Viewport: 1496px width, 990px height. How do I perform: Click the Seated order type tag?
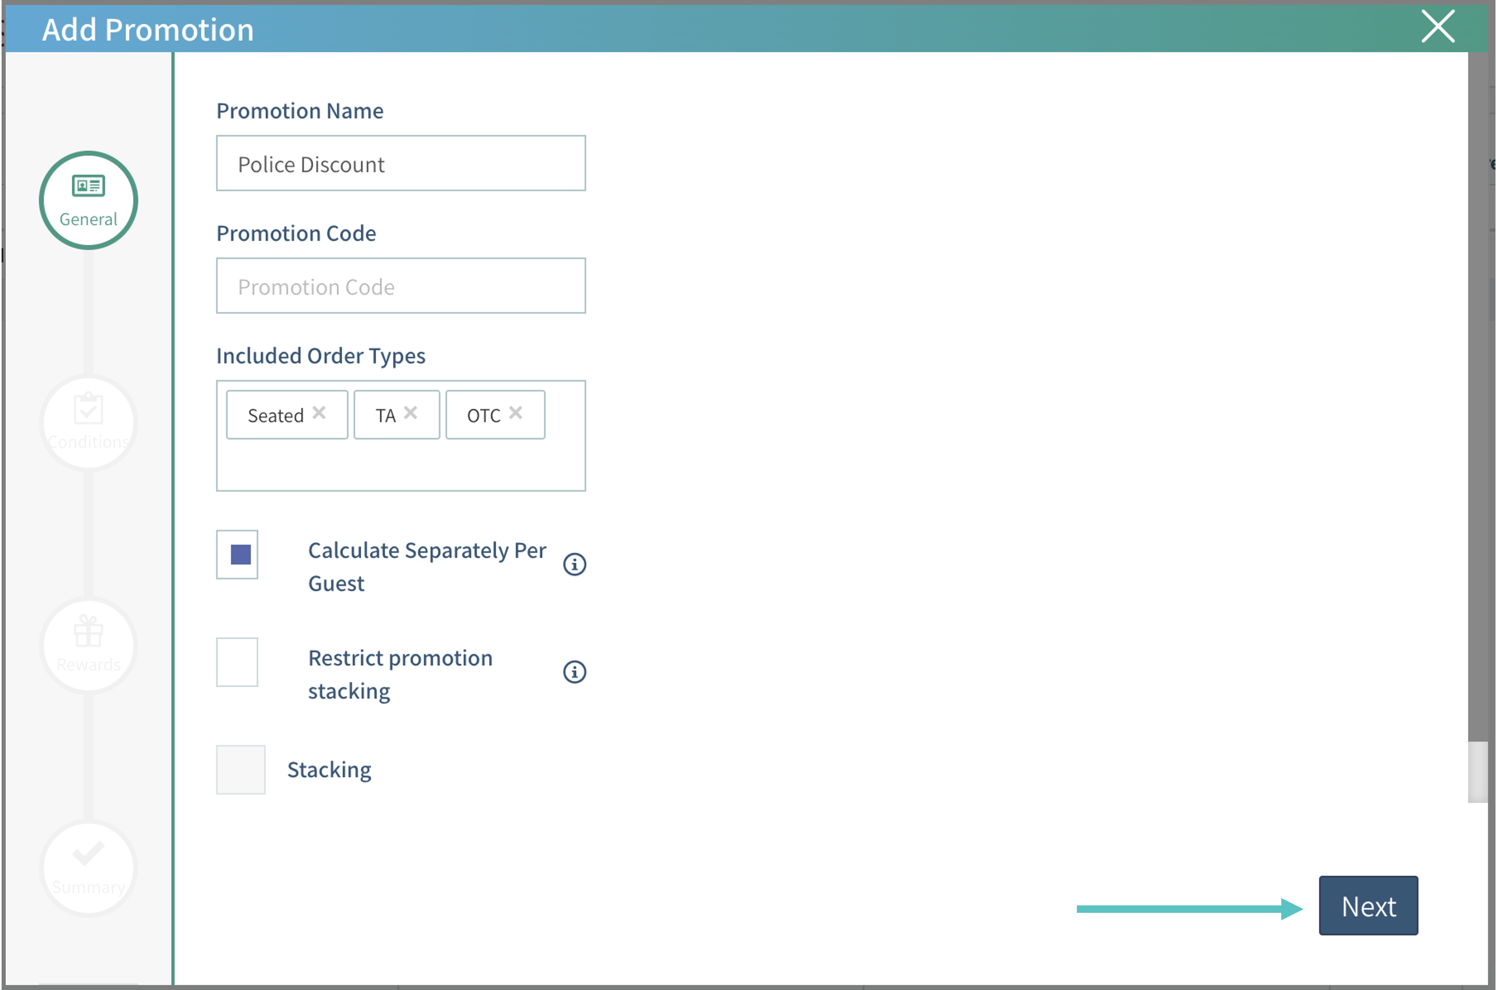(275, 416)
